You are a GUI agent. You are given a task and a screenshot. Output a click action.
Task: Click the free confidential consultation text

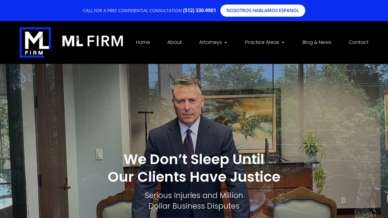132,11
